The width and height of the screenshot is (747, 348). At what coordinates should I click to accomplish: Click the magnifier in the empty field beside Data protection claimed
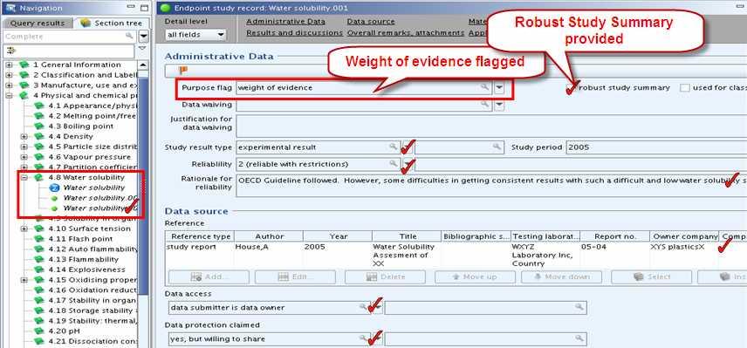[x=579, y=338]
